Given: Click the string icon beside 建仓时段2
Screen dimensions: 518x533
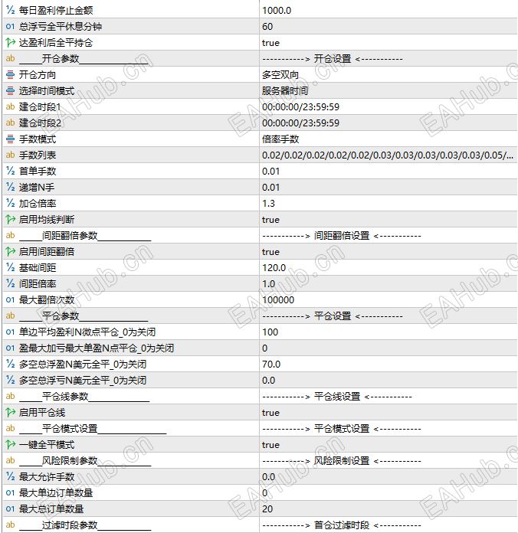Looking at the screenshot, I should pyautogui.click(x=10, y=123).
